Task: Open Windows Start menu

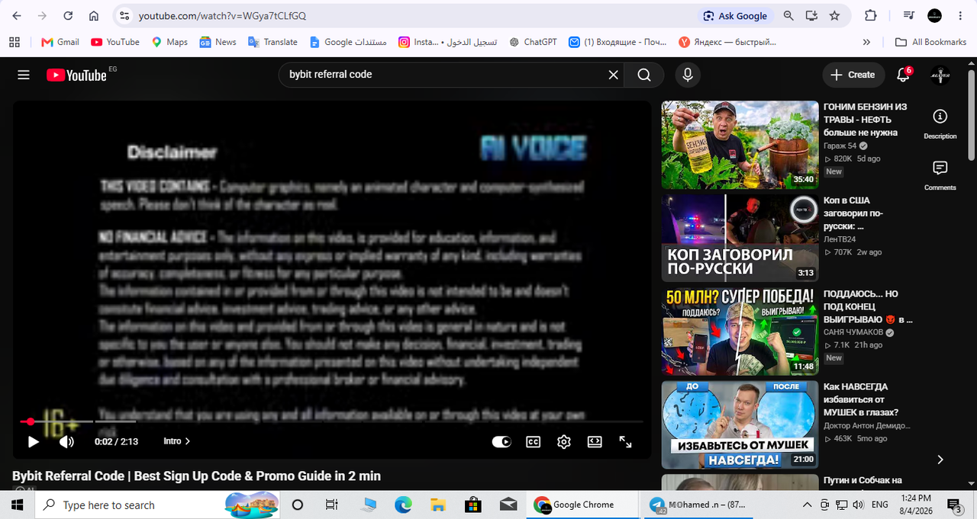Action: pyautogui.click(x=18, y=505)
